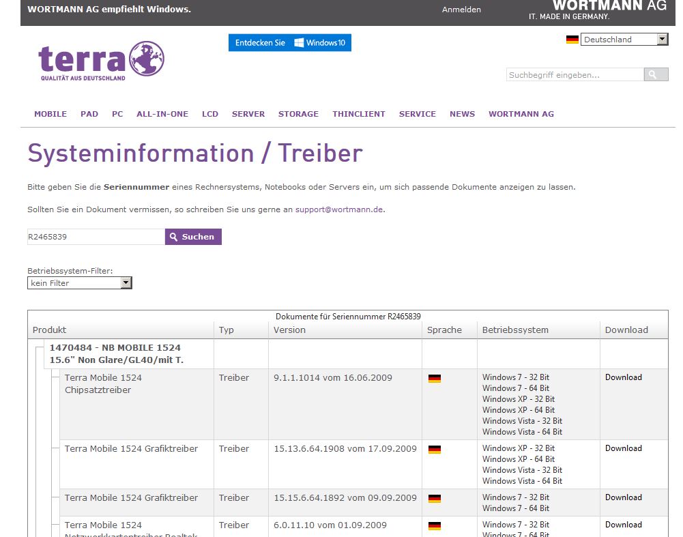Click the Suchbegriff eingeben search field
683x537 pixels.
click(x=575, y=74)
